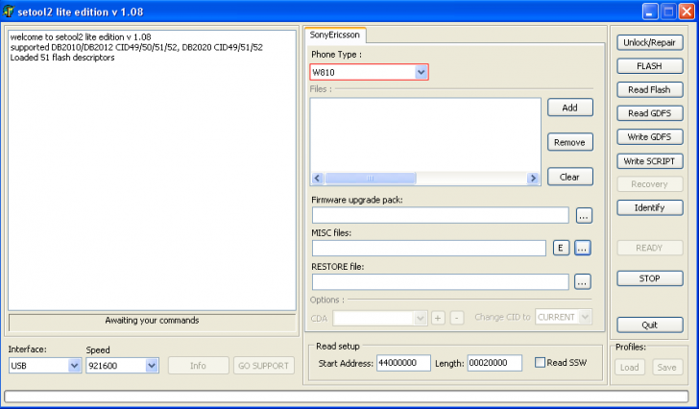Viewport: 699px width, 409px height.
Task: Enable the Read SSW checkbox
Action: coord(540,363)
